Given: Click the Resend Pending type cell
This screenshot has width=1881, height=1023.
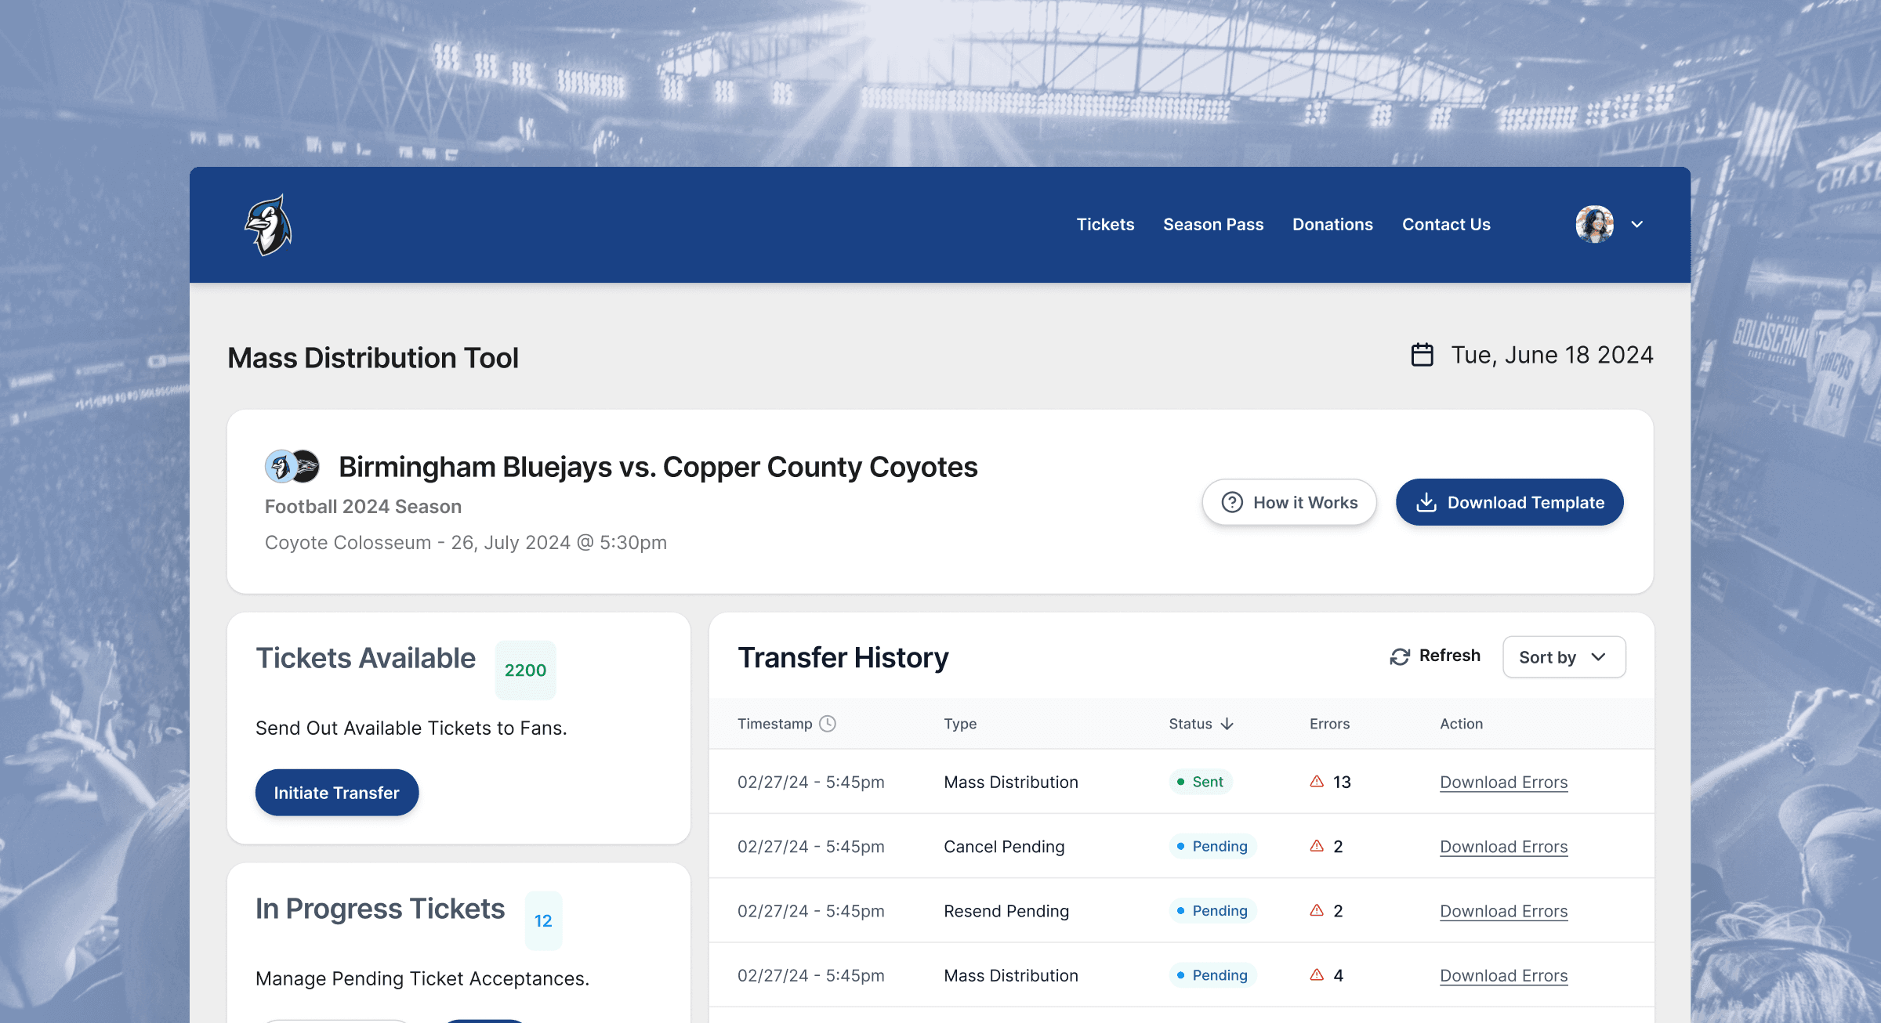Looking at the screenshot, I should [1006, 911].
